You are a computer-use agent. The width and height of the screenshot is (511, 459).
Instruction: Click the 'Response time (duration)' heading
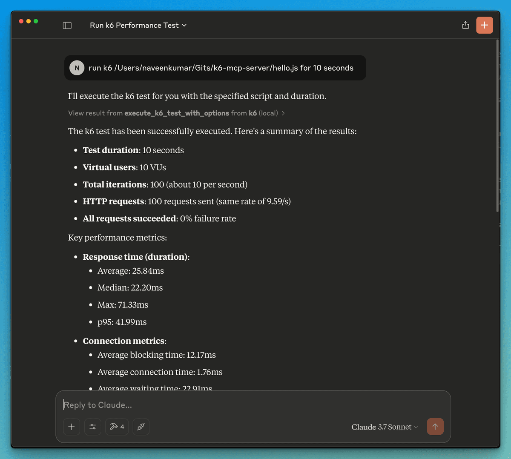[x=136, y=257]
